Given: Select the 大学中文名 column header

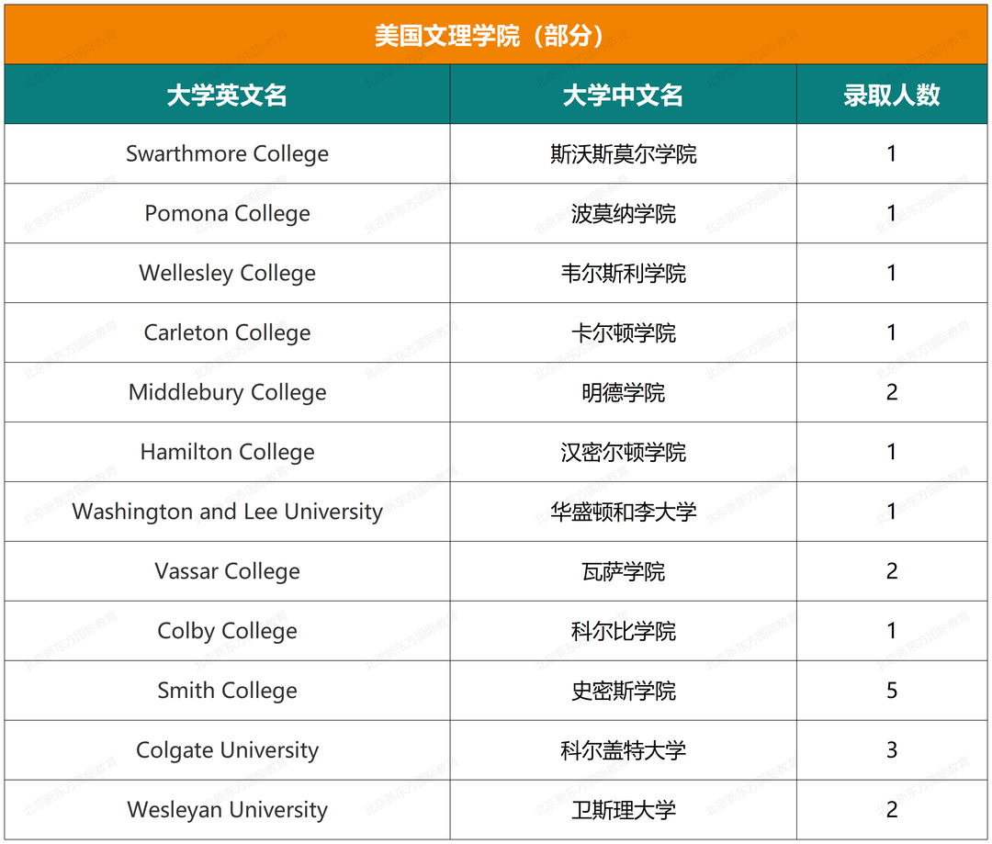Looking at the screenshot, I should pyautogui.click(x=623, y=95).
